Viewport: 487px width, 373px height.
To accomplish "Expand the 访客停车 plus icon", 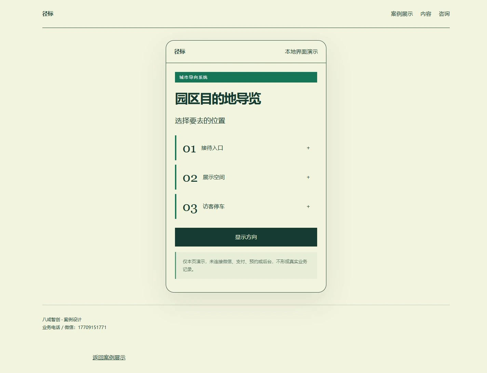I will coord(308,207).
